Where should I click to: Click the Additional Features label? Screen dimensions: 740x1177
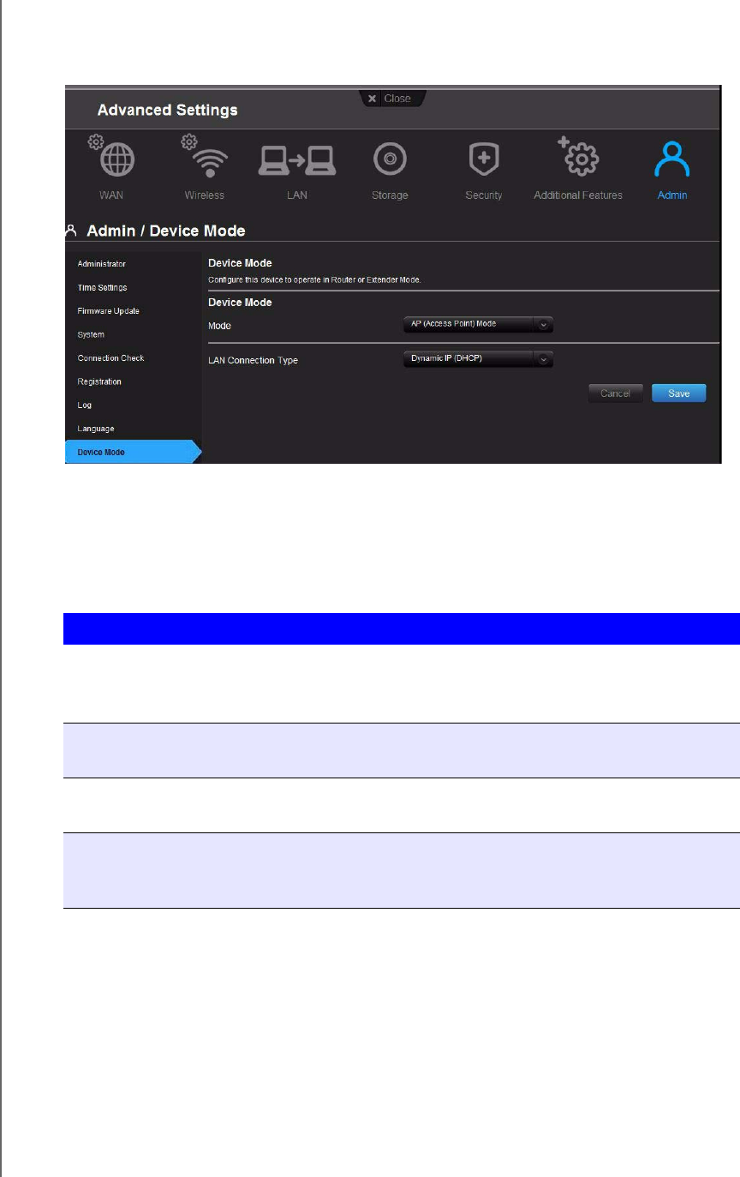(578, 195)
